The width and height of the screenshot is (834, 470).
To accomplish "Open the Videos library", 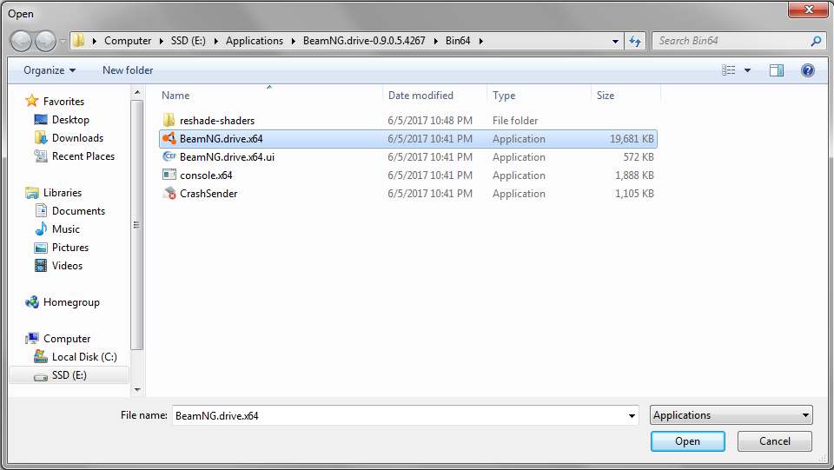I will pyautogui.click(x=67, y=266).
